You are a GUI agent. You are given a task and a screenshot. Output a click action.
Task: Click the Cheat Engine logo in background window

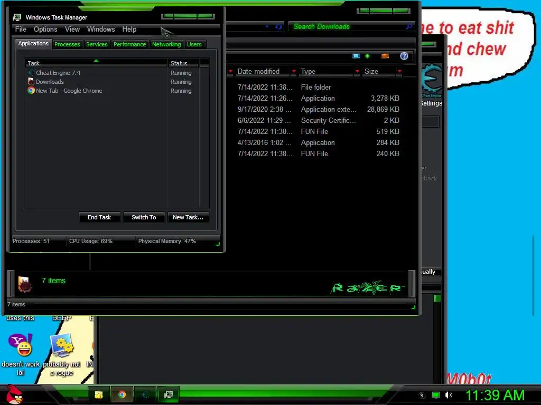(x=432, y=80)
